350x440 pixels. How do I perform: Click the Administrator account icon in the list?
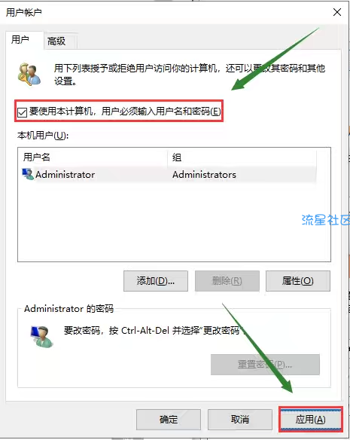point(28,174)
